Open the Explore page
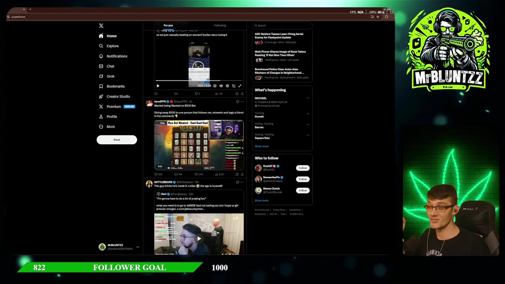Screen dimensions: 505x284 [x=108, y=46]
